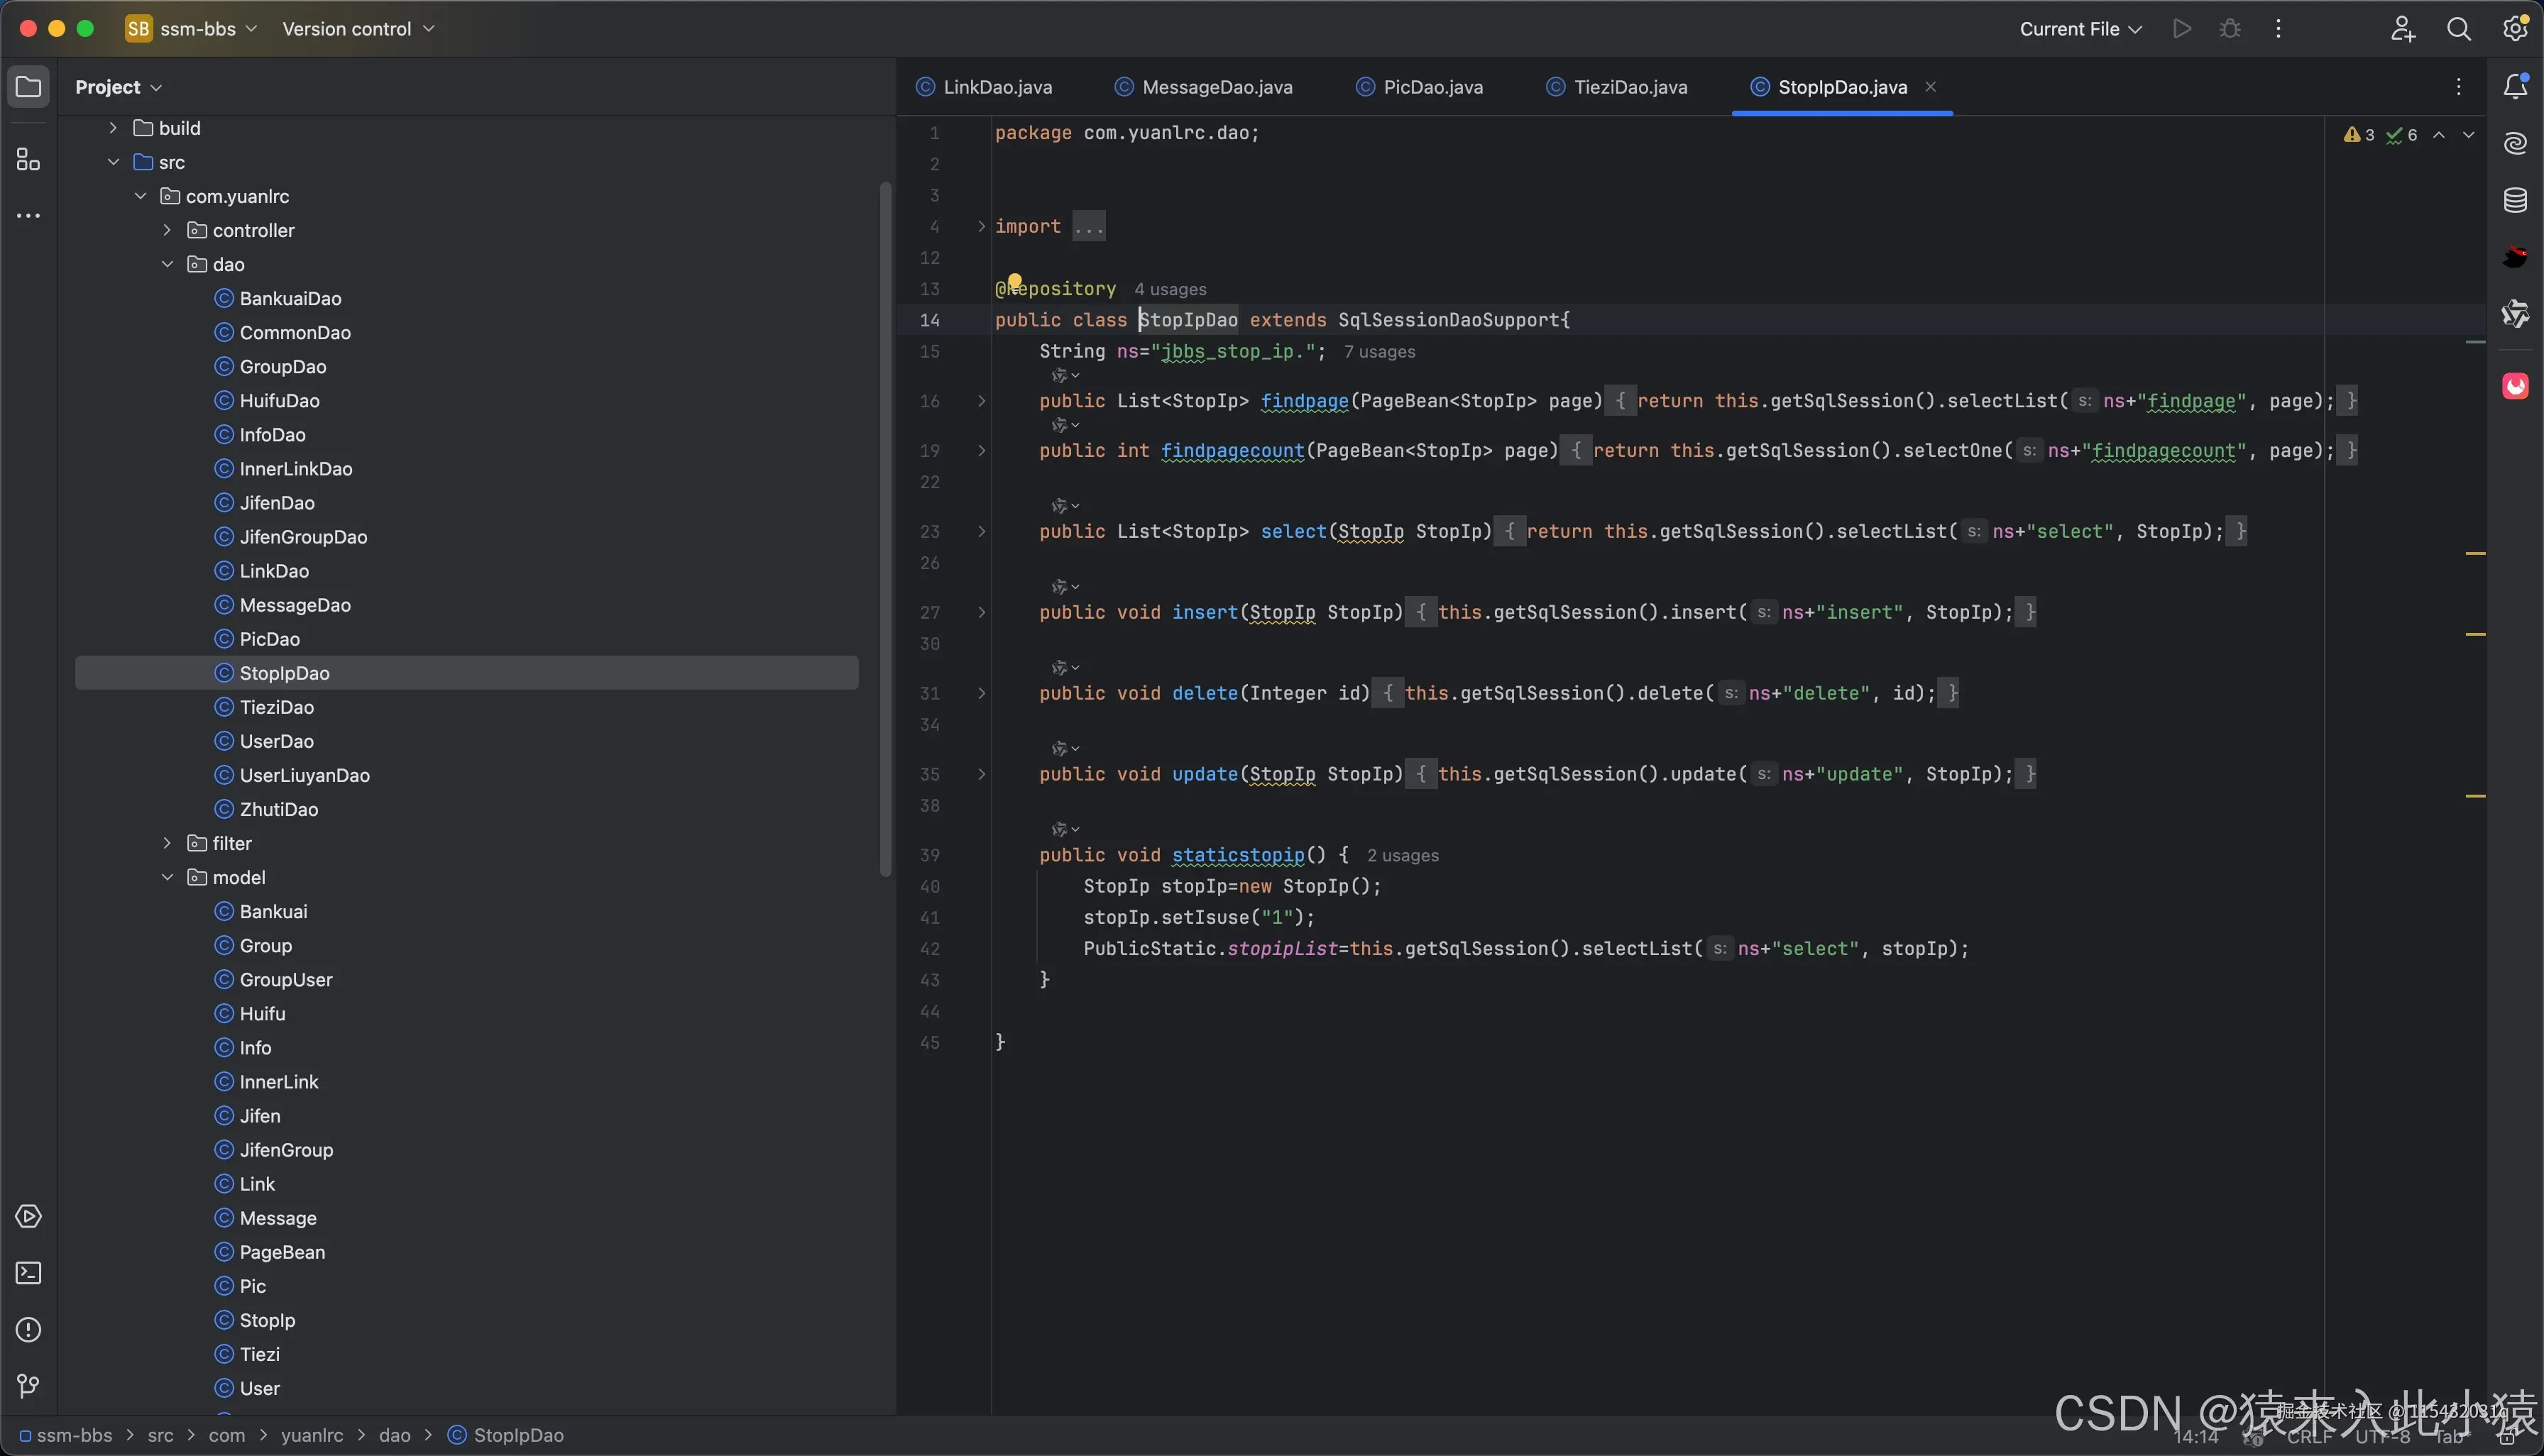Click the yellow intention bulb by @Repository
The height and width of the screenshot is (1456, 2544).
click(1014, 281)
